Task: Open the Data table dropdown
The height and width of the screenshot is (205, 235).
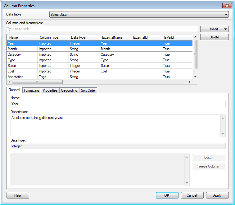Action: coord(139,15)
